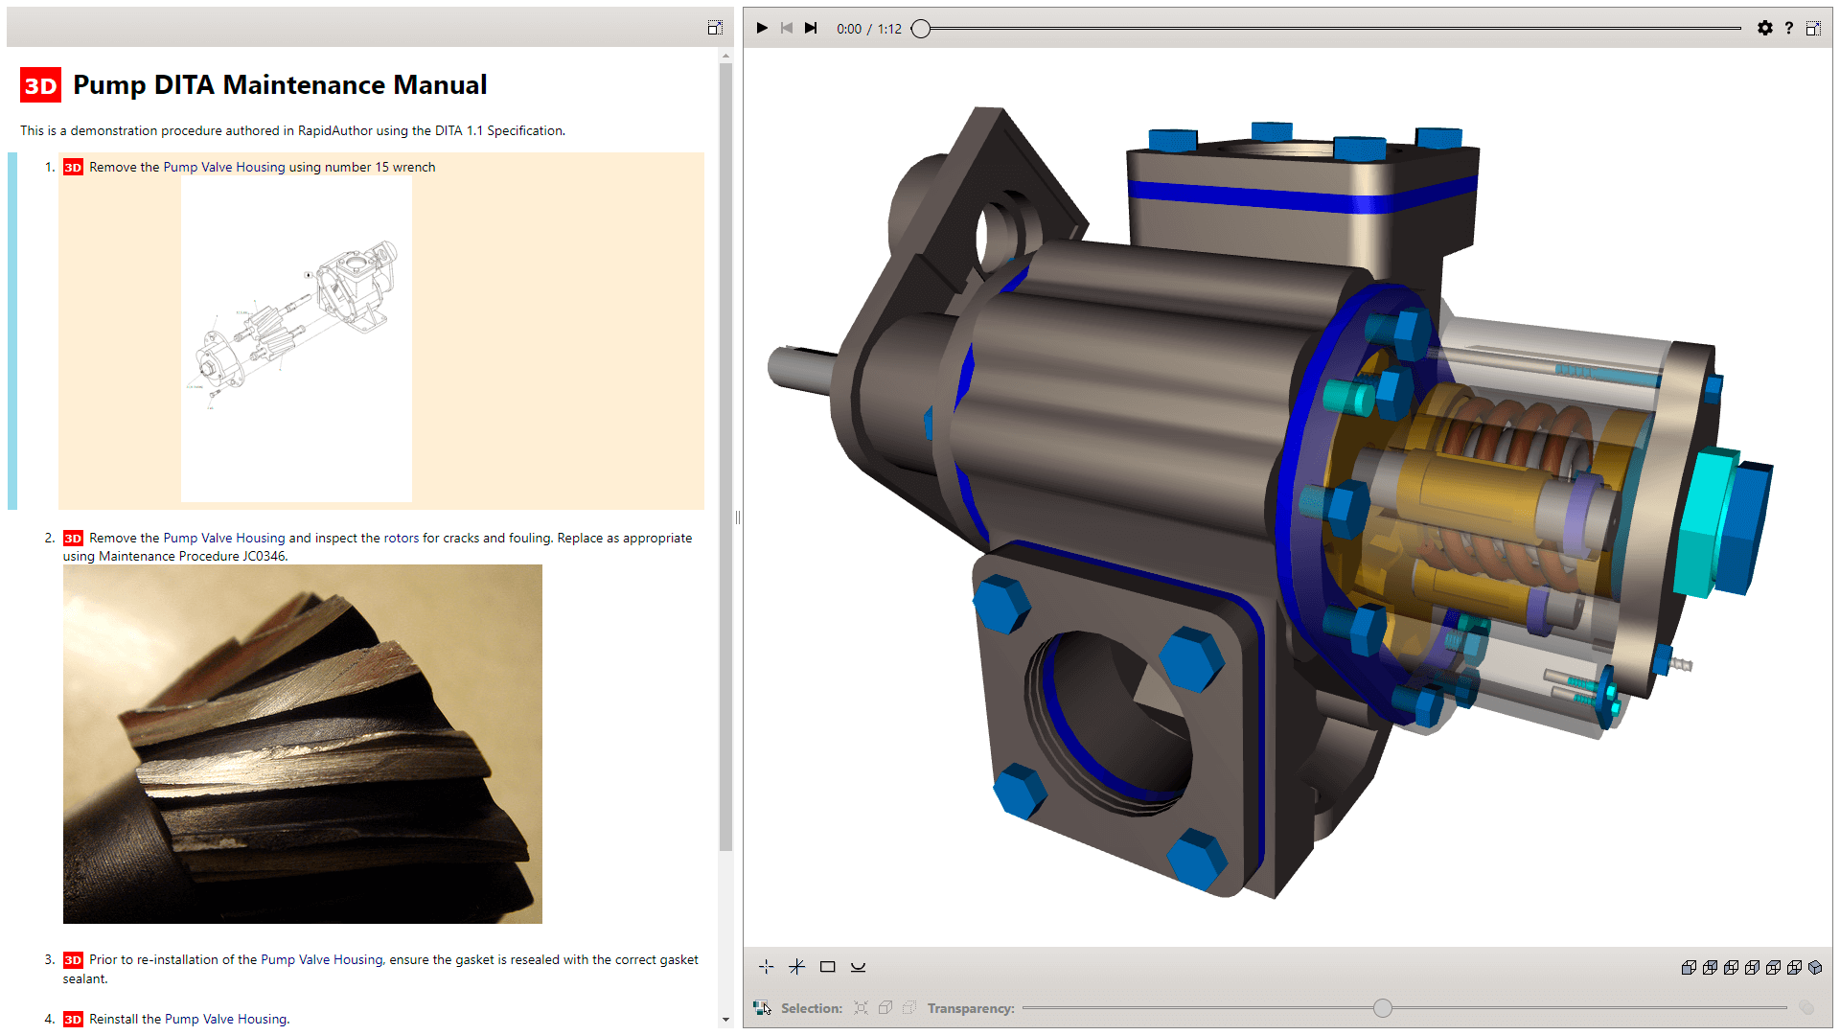Click the document scrollbar down arrow
The width and height of the screenshot is (1840, 1035).
(725, 1020)
